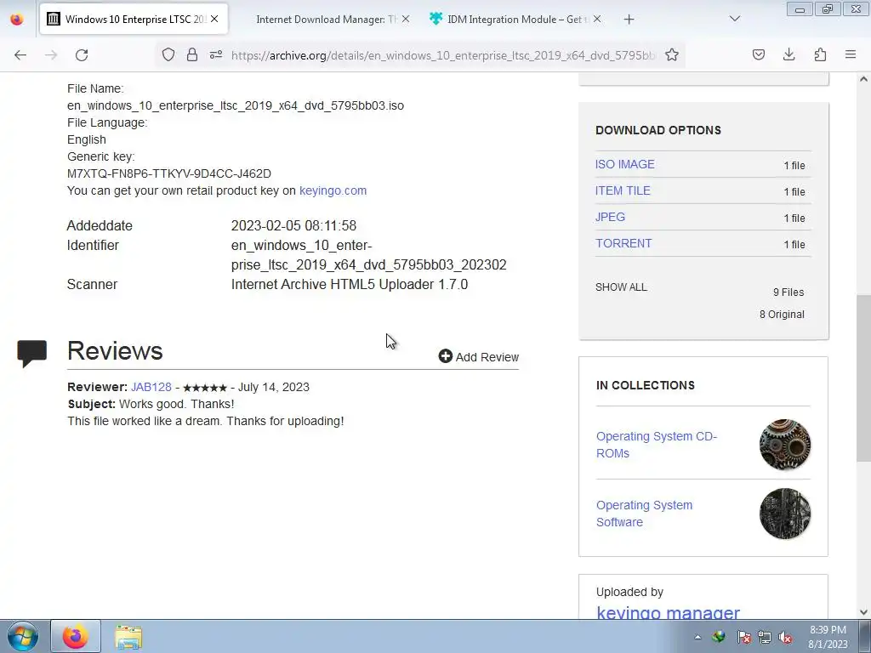Open Windows Explorer from taskbar
This screenshot has height=653, width=871.
point(128,637)
